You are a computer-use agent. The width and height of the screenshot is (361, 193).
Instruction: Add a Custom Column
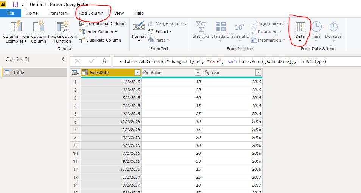[39, 32]
